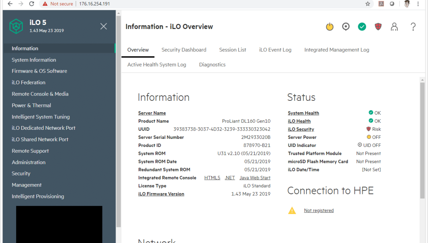Select Information in the sidebar
This screenshot has height=243, width=428.
point(59,48)
